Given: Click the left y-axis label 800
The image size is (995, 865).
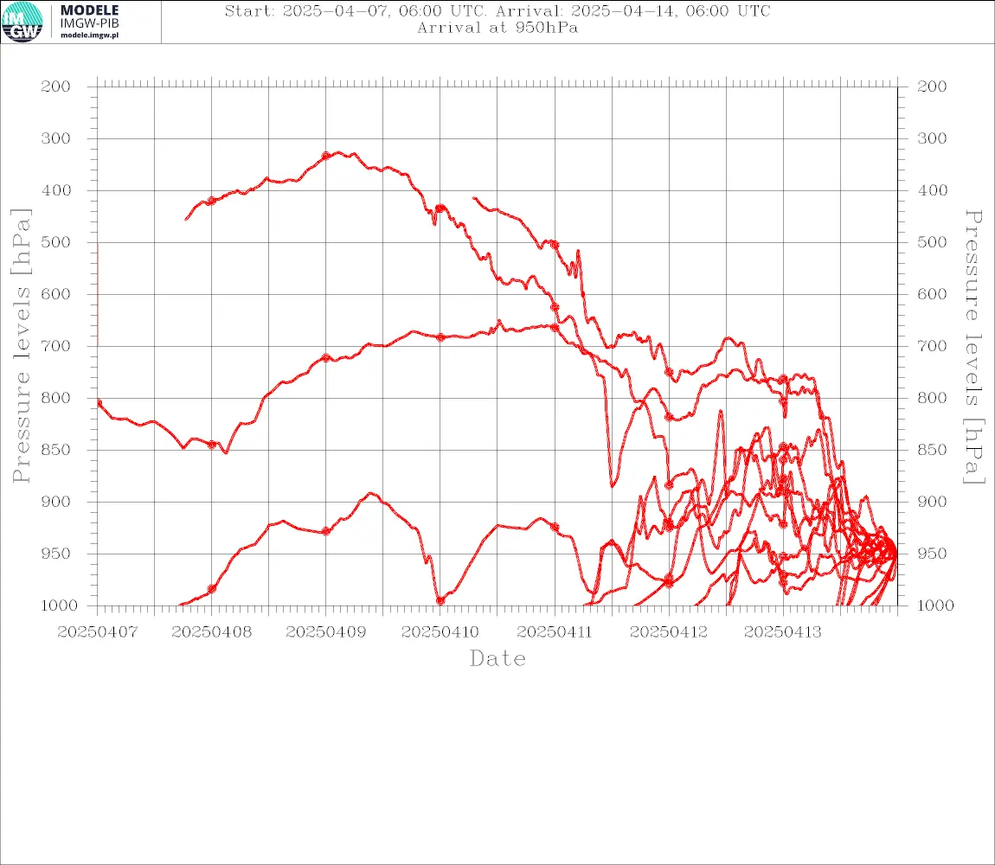Looking at the screenshot, I should click(56, 399).
